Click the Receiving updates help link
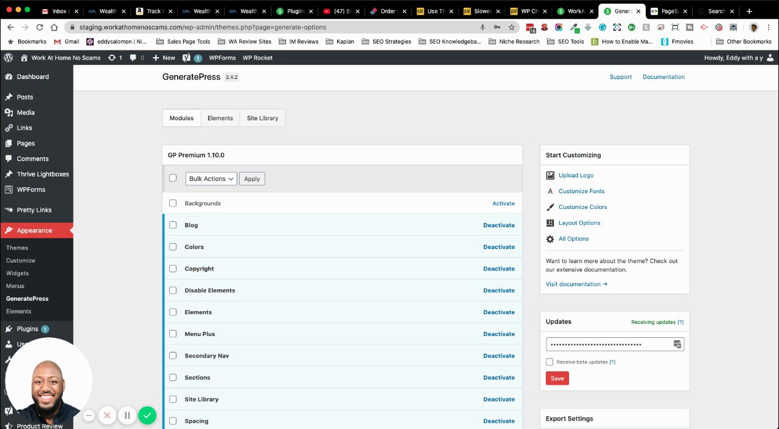This screenshot has width=779, height=429. (x=680, y=322)
